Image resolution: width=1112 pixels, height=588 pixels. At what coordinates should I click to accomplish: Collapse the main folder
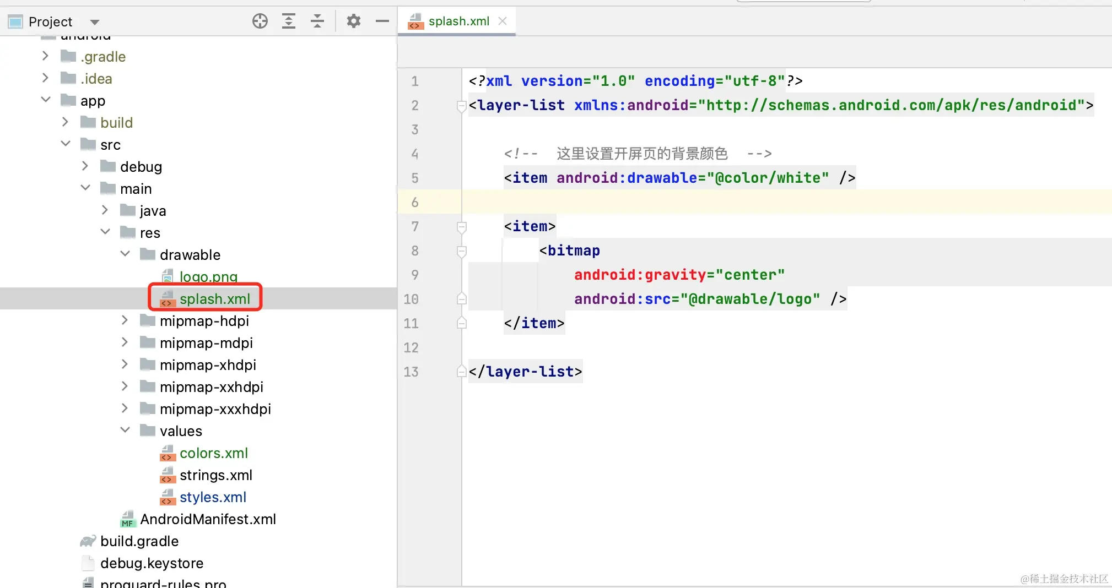(x=85, y=188)
